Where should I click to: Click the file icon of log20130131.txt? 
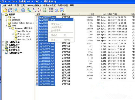[x=37, y=44]
